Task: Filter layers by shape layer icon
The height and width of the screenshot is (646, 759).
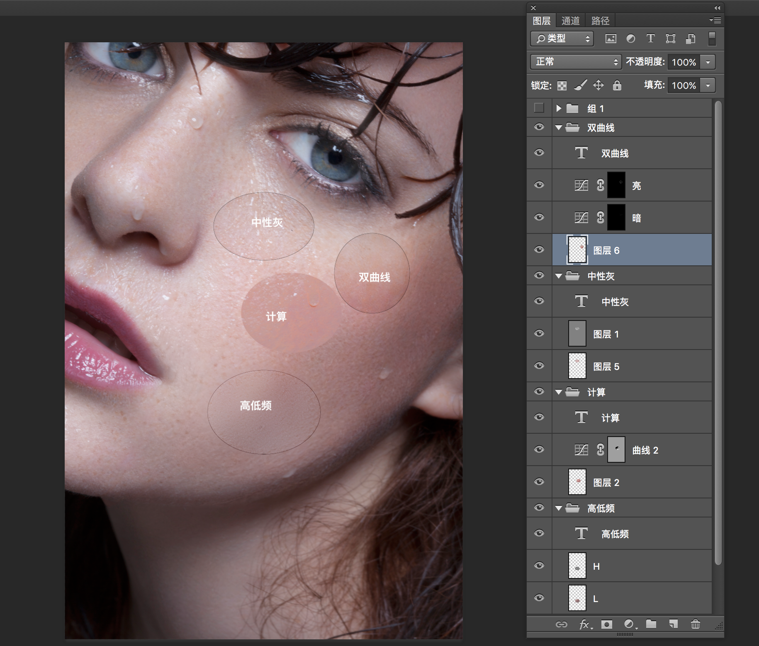Action: tap(670, 39)
